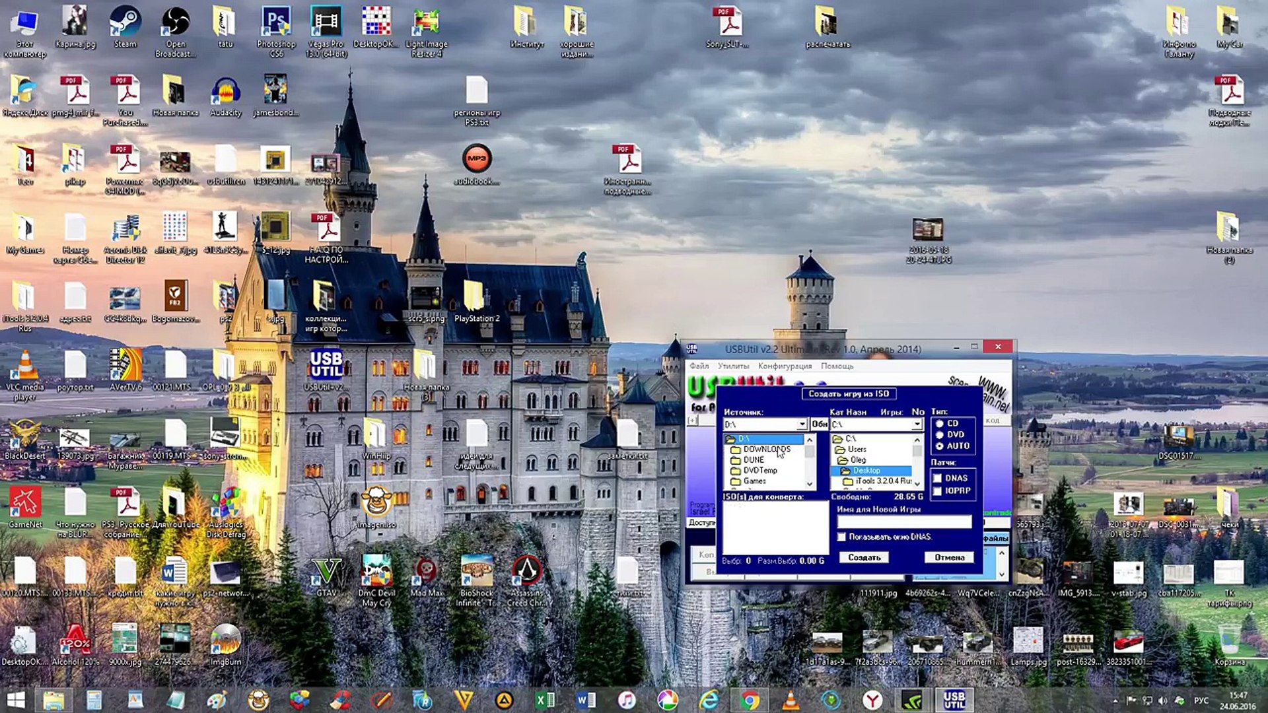Viewport: 1268px width, 713px height.
Task: Enable the DNAS patch checkbox
Action: pyautogui.click(x=937, y=478)
